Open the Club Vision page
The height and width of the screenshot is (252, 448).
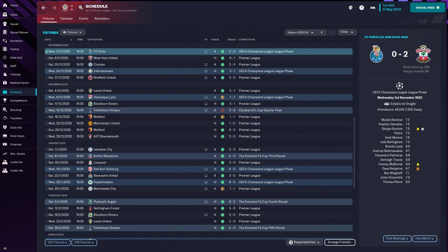coord(17,136)
